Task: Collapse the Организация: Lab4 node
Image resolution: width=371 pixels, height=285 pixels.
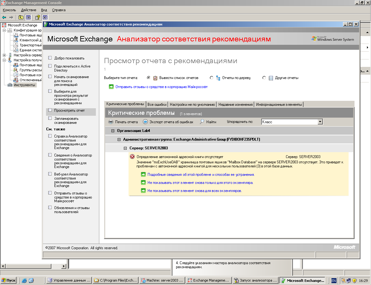Action: coord(113,131)
